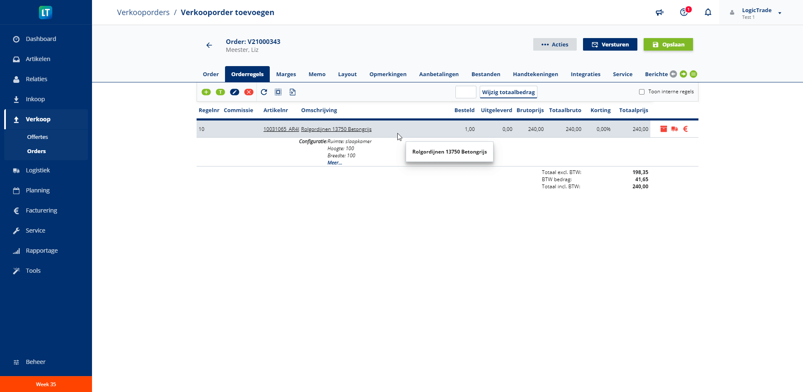The height and width of the screenshot is (392, 803).
Task: Click the dotted select-all icon in toolbar
Action: 278,92
